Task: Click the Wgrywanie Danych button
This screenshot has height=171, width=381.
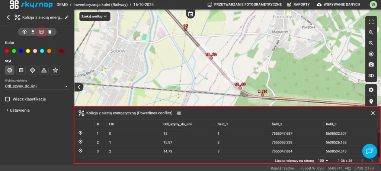Action: [338, 5]
